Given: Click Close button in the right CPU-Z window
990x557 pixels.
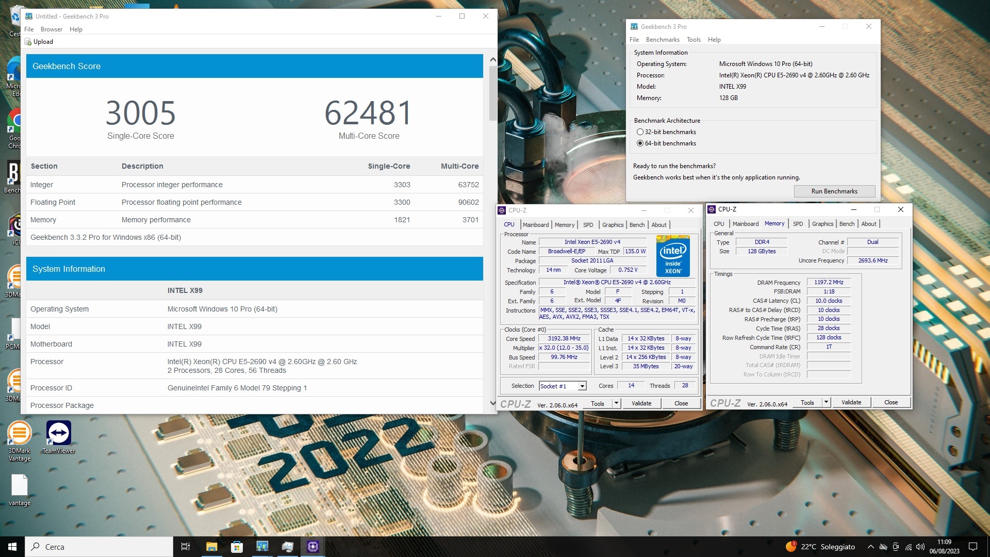Looking at the screenshot, I should pyautogui.click(x=891, y=402).
